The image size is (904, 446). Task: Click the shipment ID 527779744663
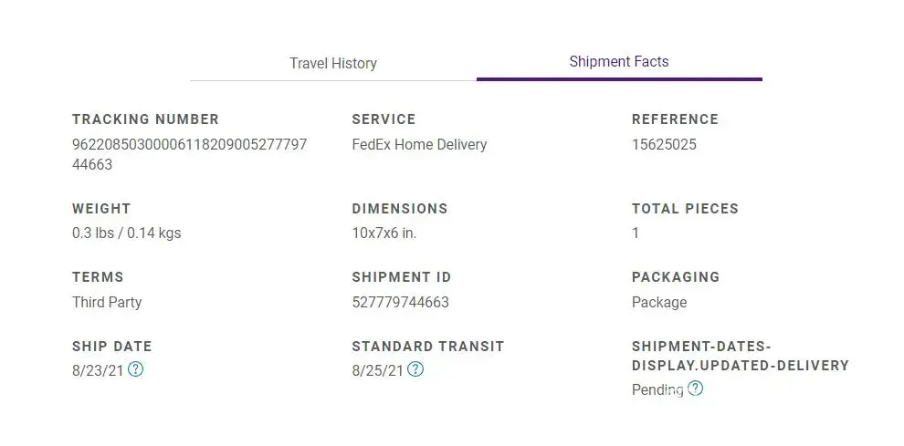[x=400, y=302]
